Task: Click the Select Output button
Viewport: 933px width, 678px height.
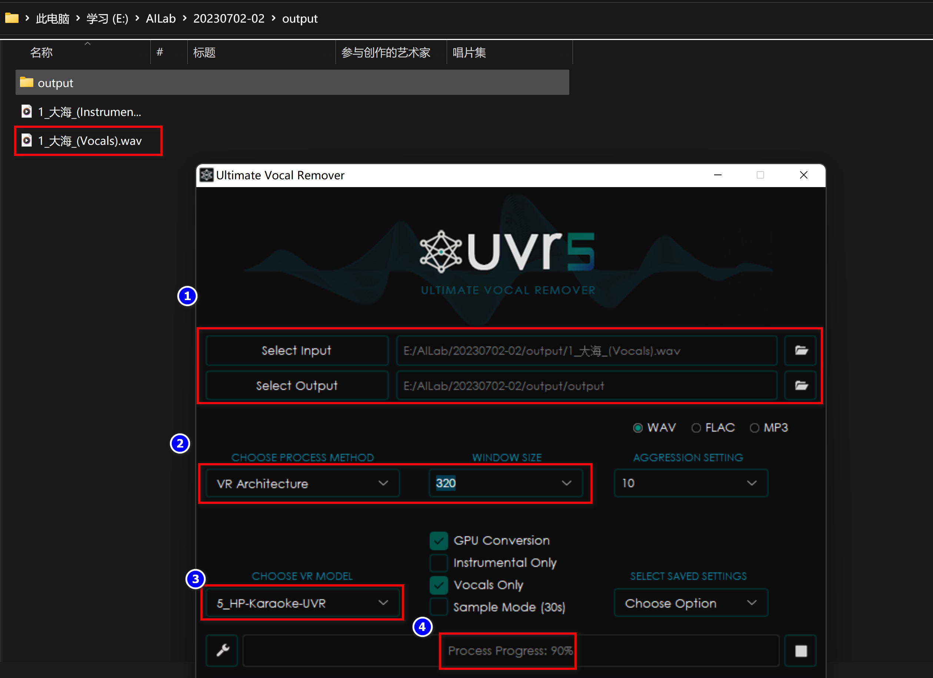Action: click(x=297, y=385)
